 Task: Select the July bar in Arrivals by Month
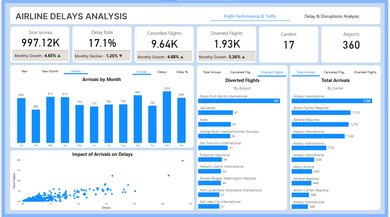click(x=108, y=124)
